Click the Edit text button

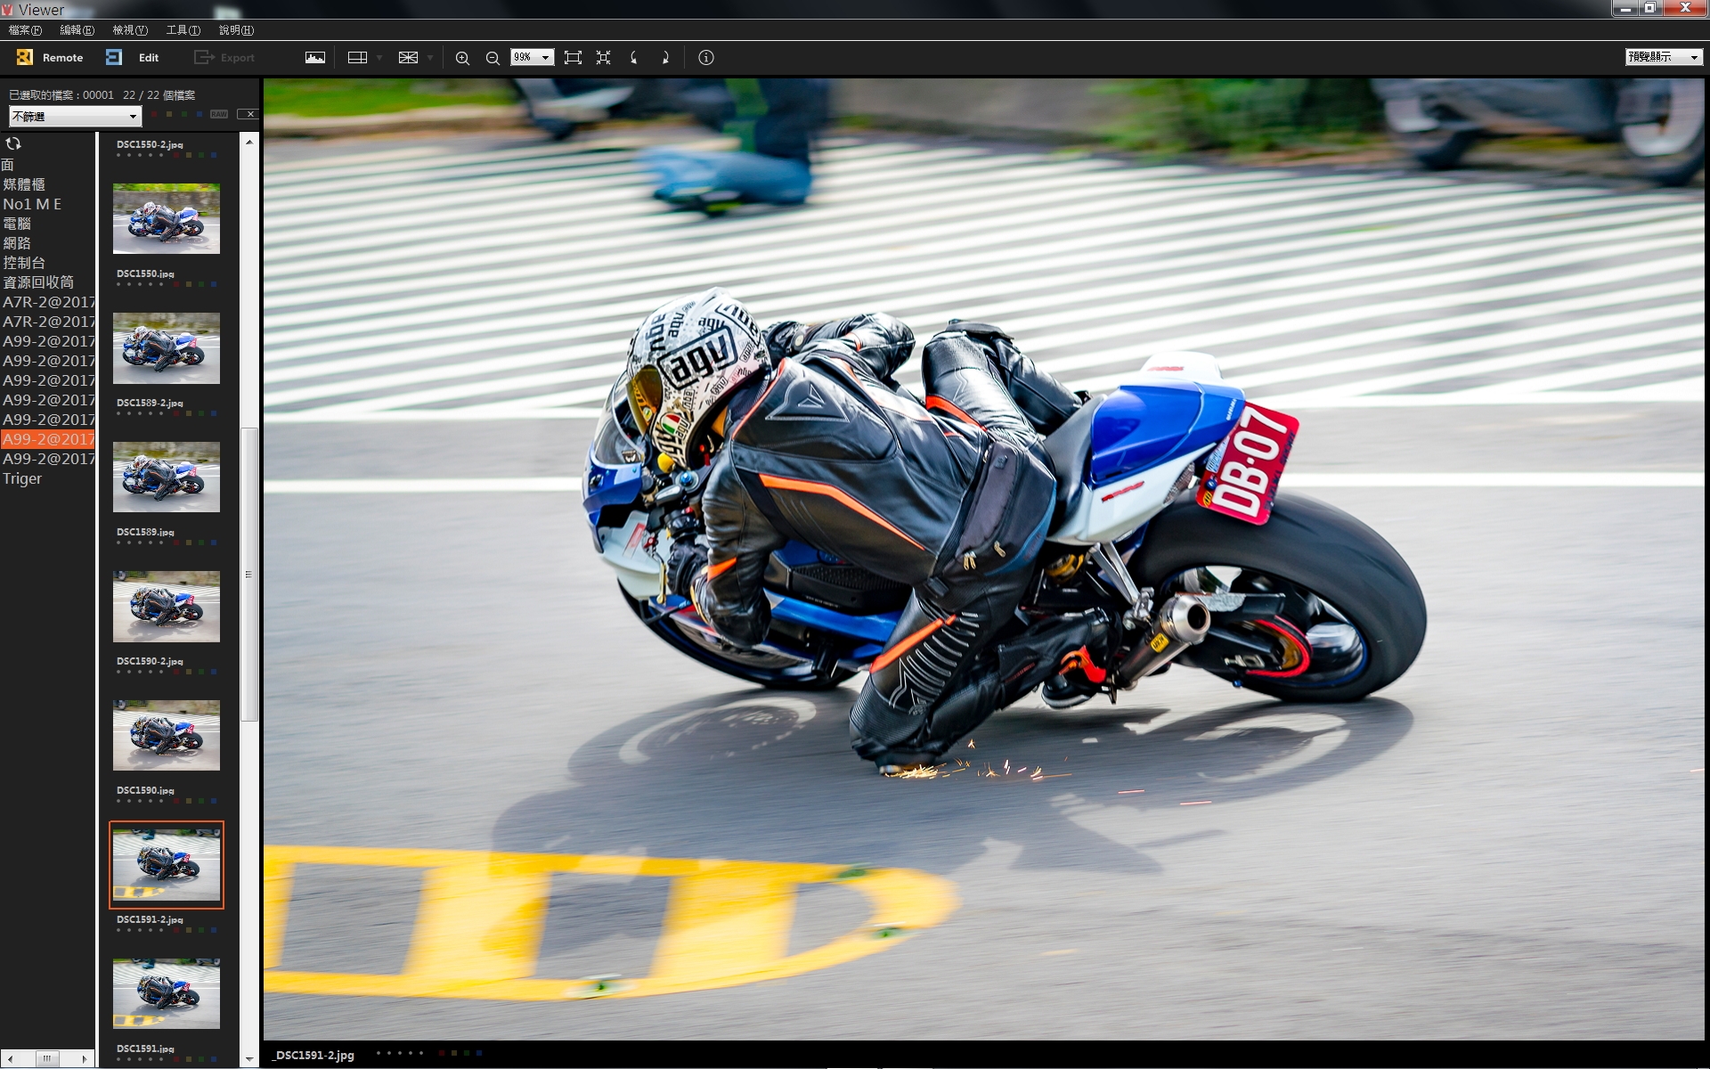[149, 58]
